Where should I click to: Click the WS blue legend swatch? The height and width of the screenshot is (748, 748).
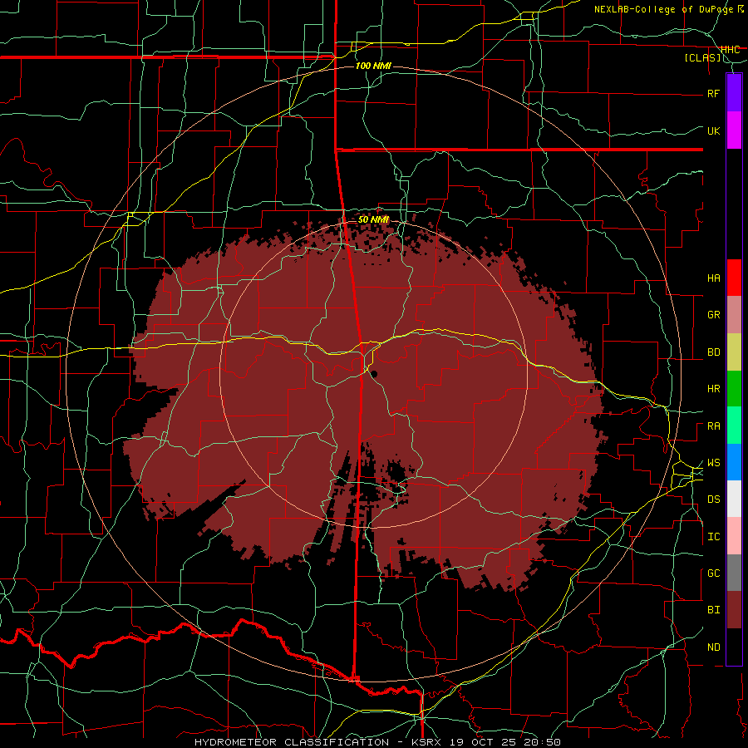tap(734, 462)
